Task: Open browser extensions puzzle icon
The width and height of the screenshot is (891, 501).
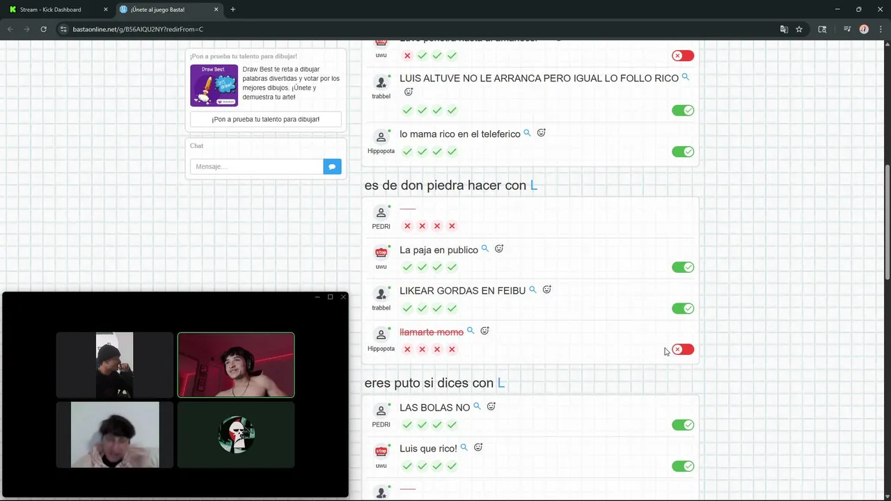Action: (822, 29)
